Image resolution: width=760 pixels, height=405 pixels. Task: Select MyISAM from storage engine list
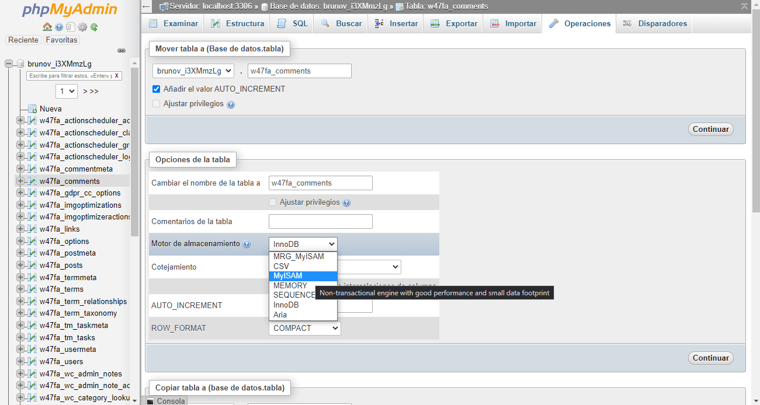(x=303, y=275)
